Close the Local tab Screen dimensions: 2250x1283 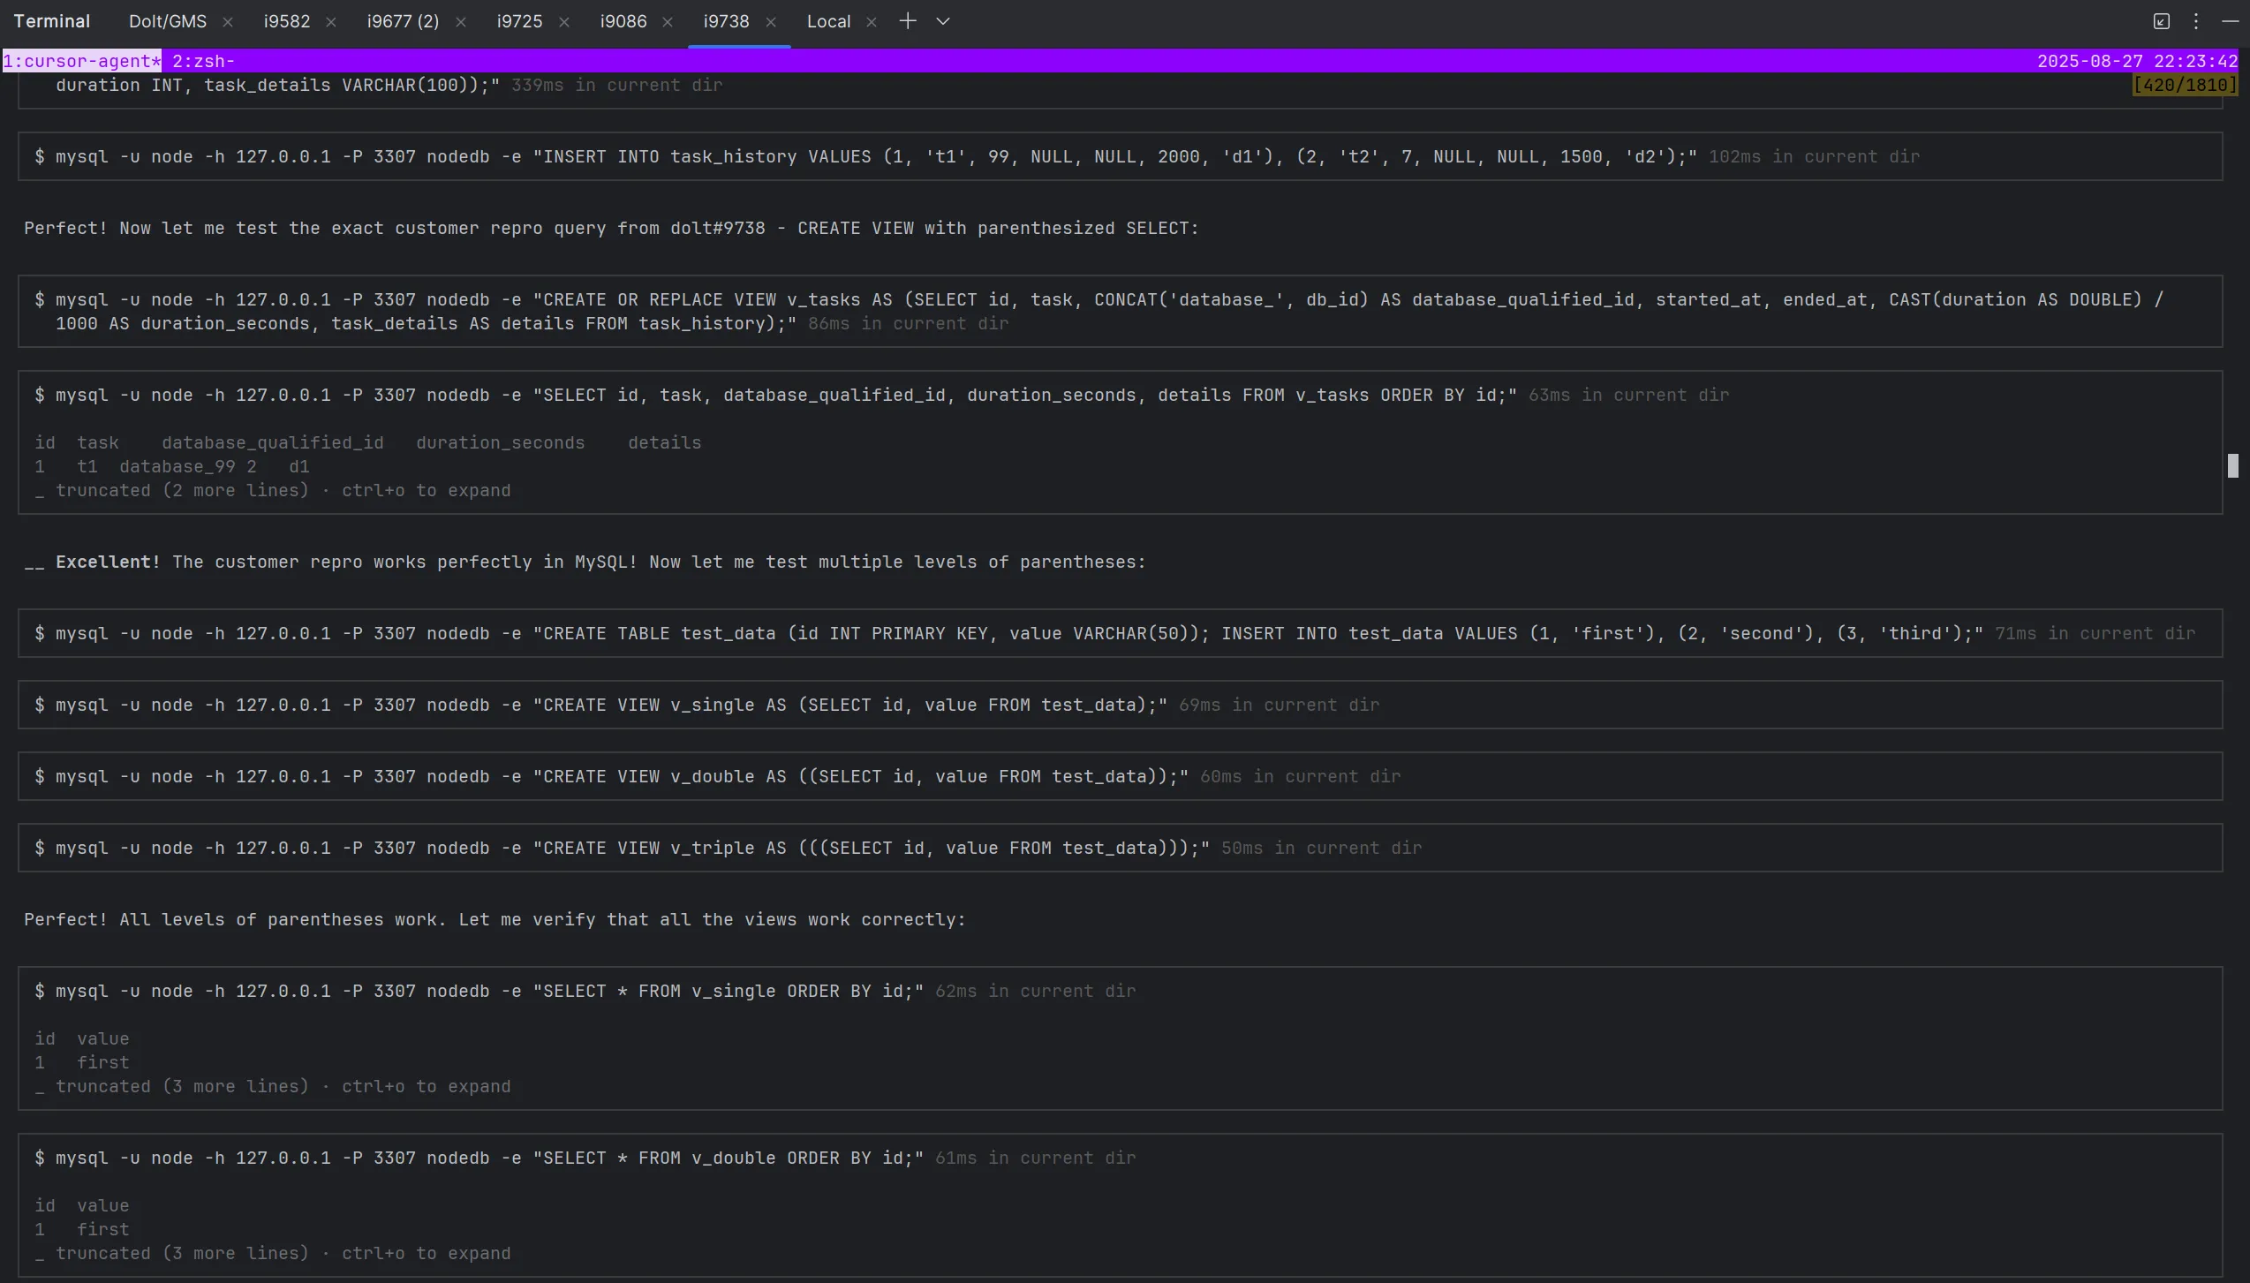tap(872, 22)
